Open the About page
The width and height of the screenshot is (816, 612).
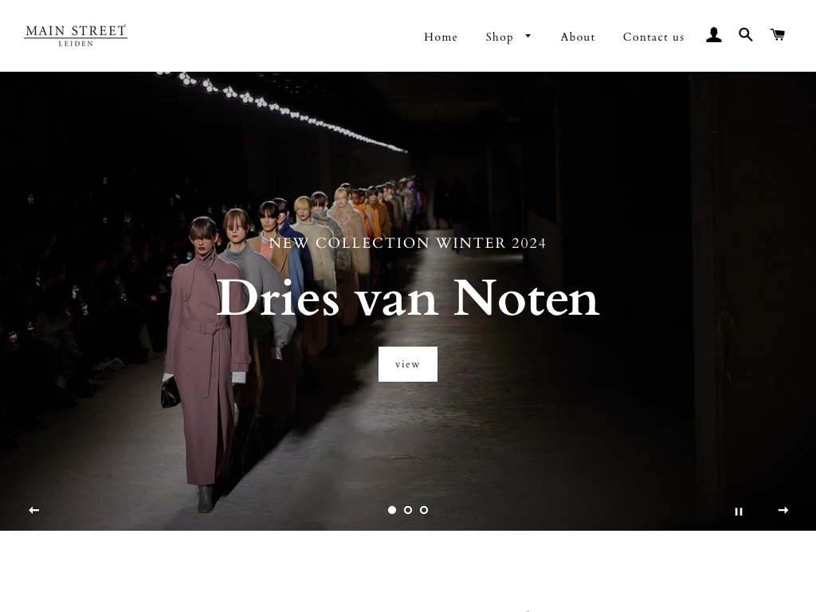click(x=578, y=37)
